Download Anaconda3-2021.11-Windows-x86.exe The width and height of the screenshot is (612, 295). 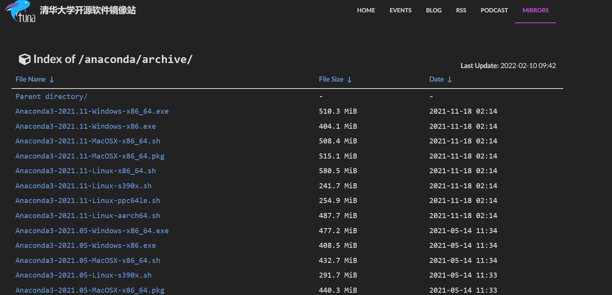pyautogui.click(x=86, y=126)
